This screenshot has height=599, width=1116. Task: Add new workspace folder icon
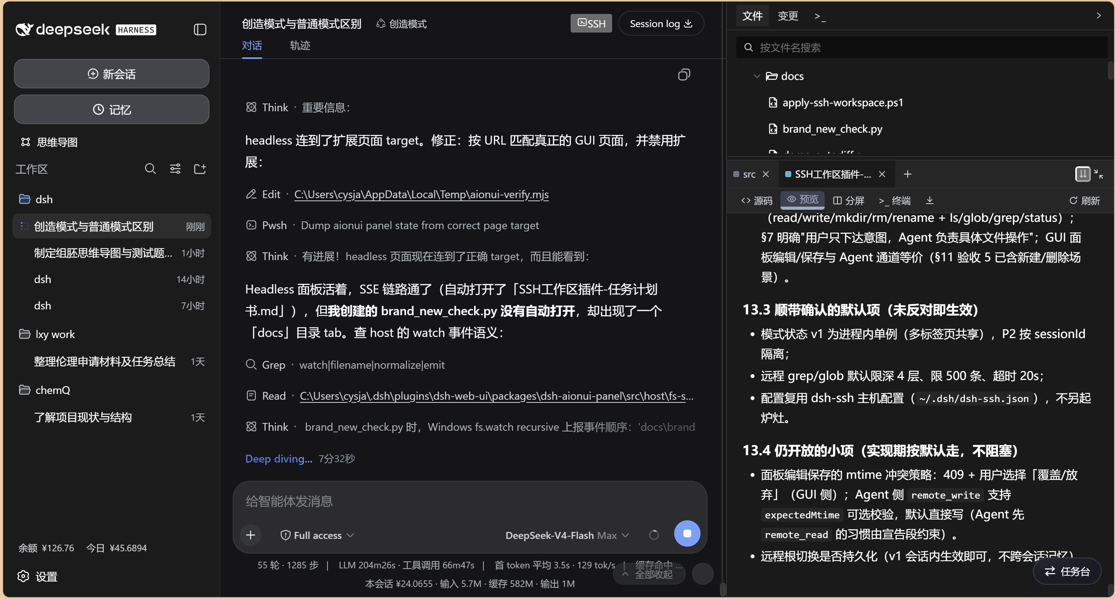(200, 169)
